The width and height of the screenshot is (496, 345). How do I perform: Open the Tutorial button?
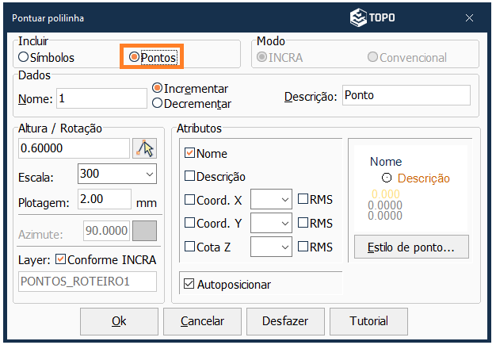coord(369,321)
